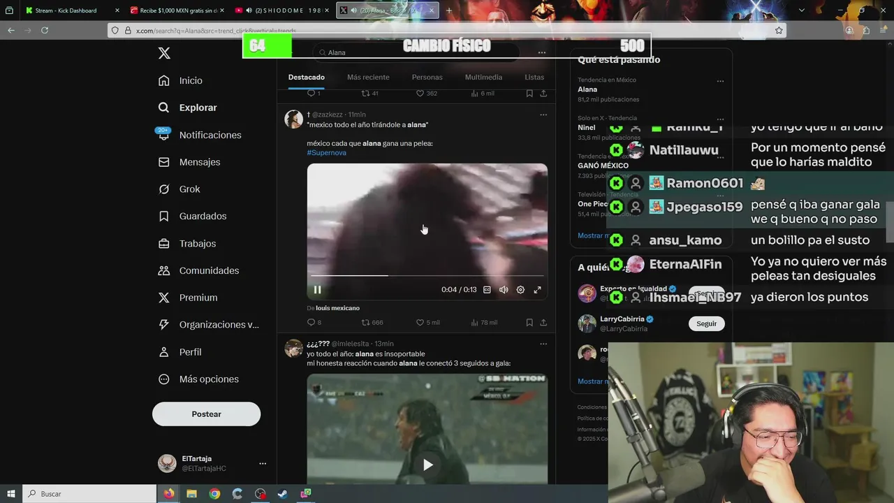Open Firefox from the taskbar
This screenshot has width=894, height=503.
[169, 494]
